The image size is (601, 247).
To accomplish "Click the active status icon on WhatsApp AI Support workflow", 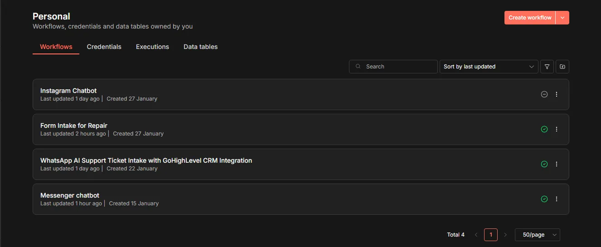I will [544, 164].
